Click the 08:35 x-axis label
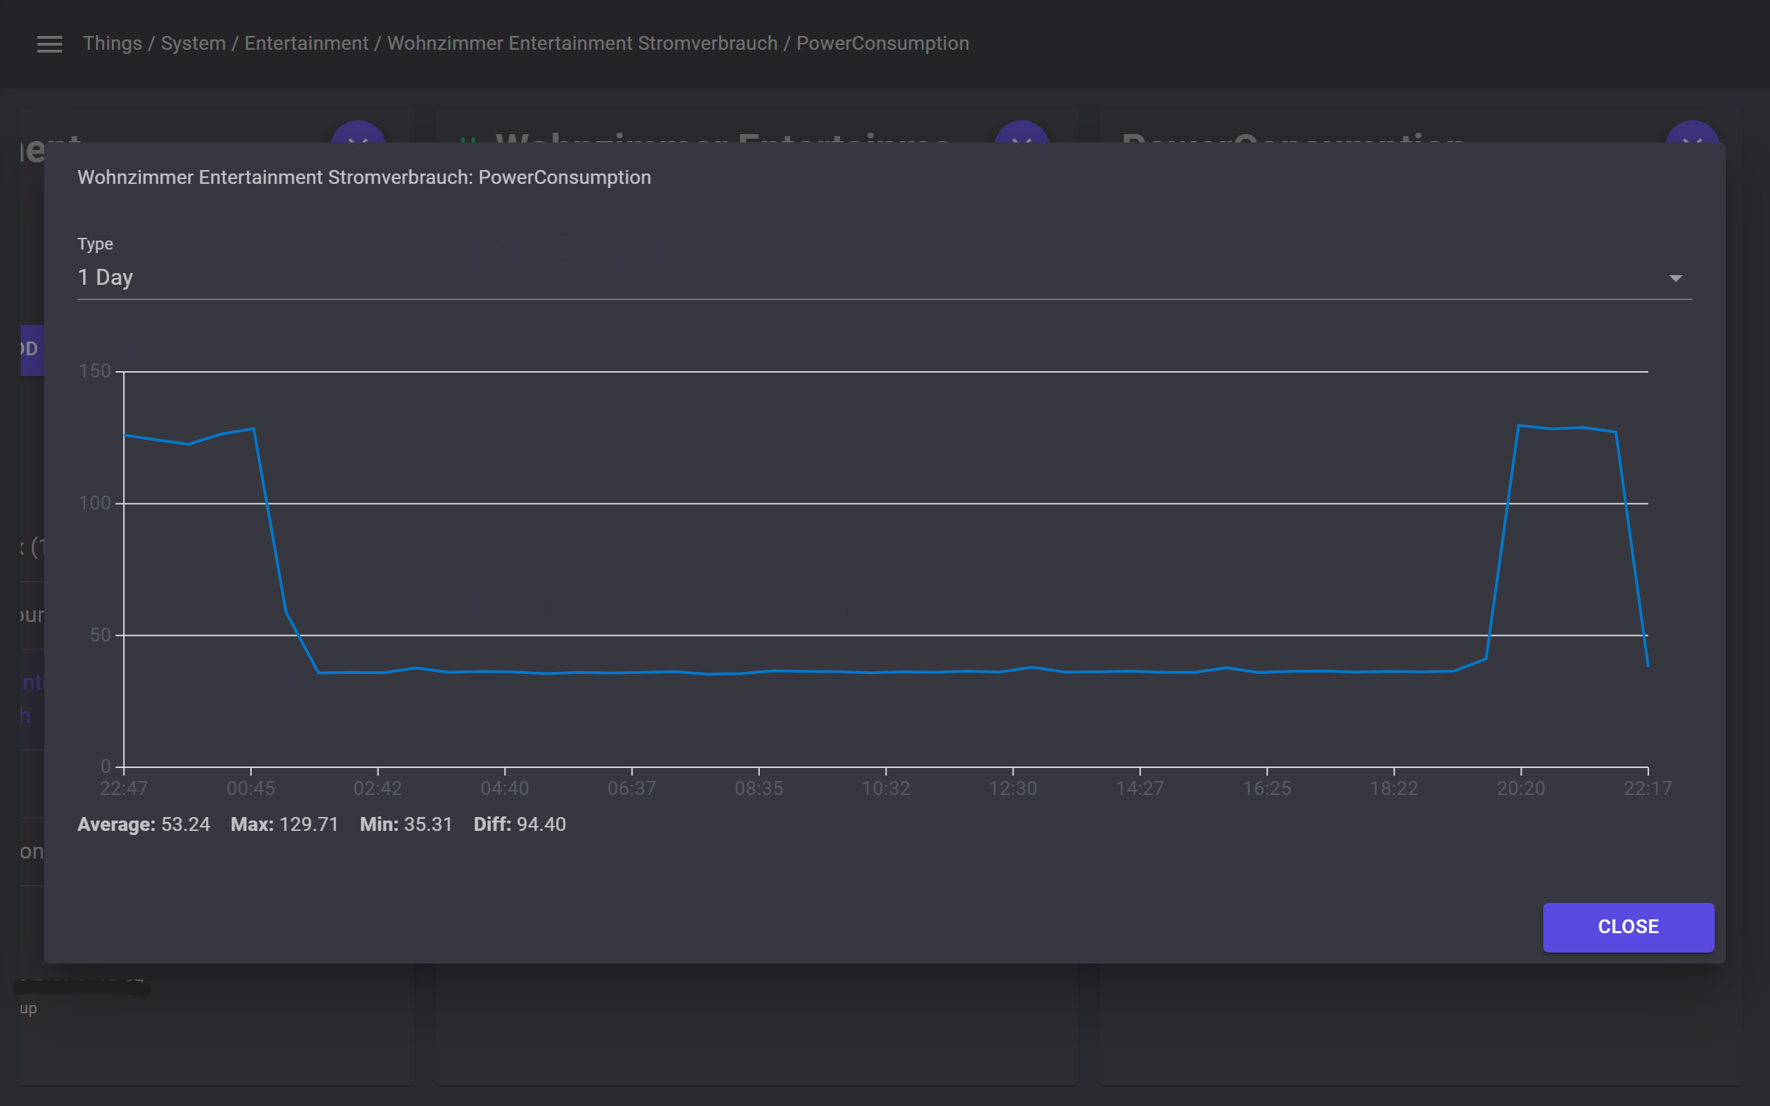The height and width of the screenshot is (1106, 1770). (x=758, y=789)
